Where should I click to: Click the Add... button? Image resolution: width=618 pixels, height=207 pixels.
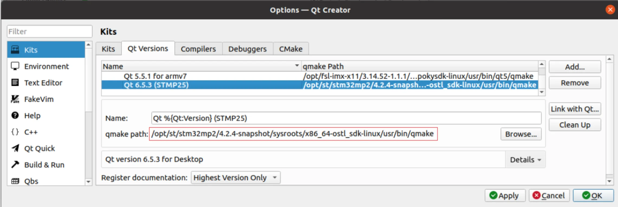click(575, 67)
